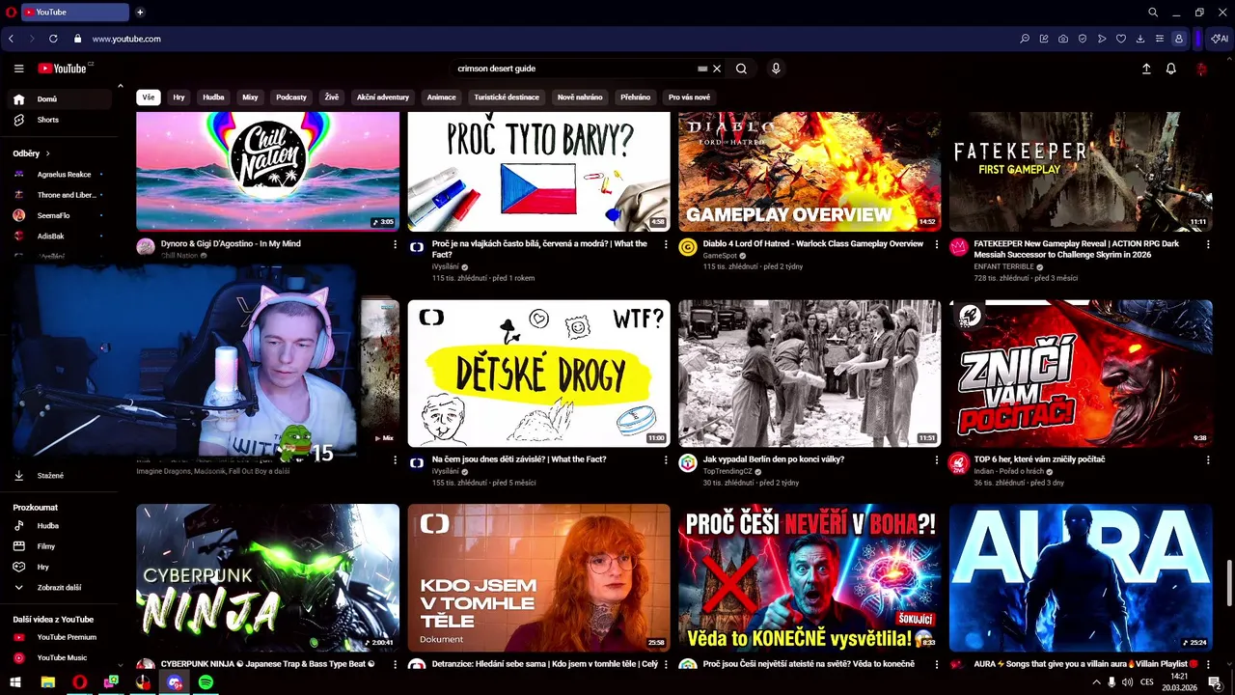The width and height of the screenshot is (1235, 695).
Task: Open options for TOP 6 her video
Action: pos(1207,460)
